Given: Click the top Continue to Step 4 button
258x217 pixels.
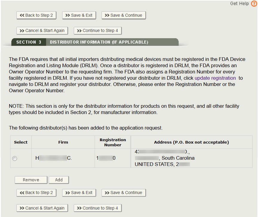Looking at the screenshot, I should tap(98, 30).
